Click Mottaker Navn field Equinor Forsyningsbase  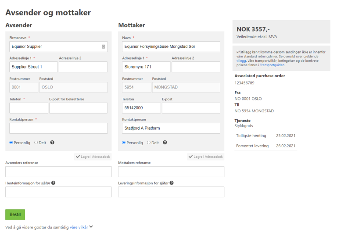171,46
